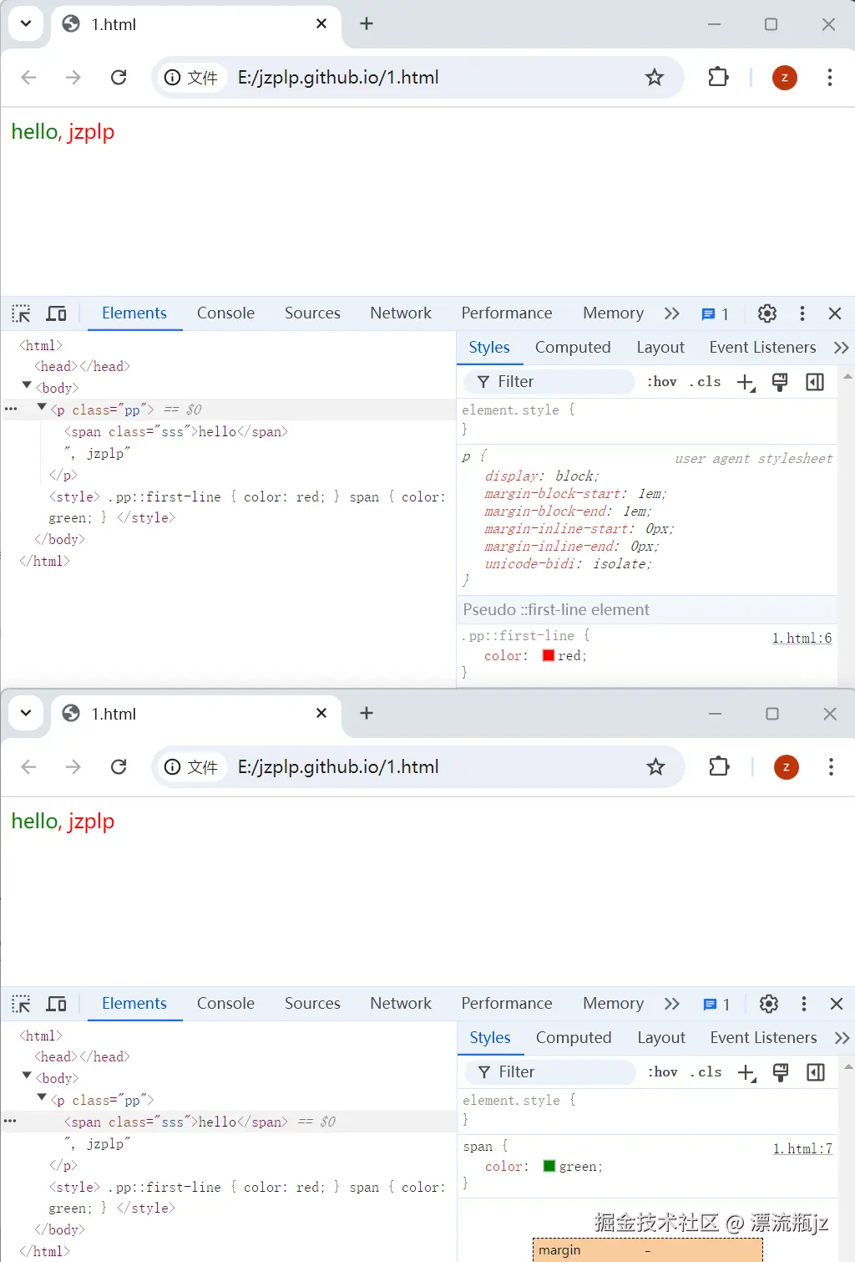Reload page in top browser window
This screenshot has width=855, height=1262.
tap(119, 78)
